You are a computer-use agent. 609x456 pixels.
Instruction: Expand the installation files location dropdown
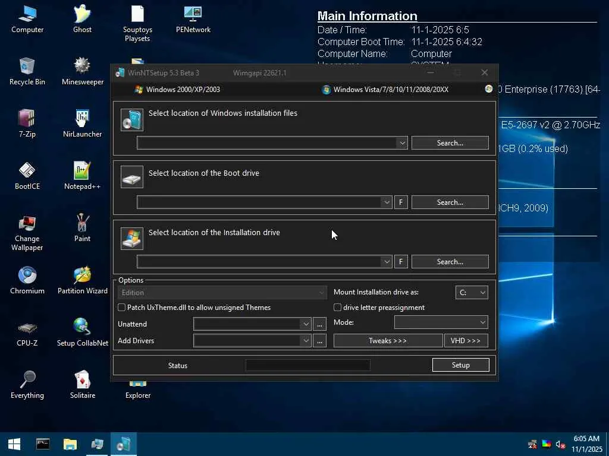pos(402,143)
